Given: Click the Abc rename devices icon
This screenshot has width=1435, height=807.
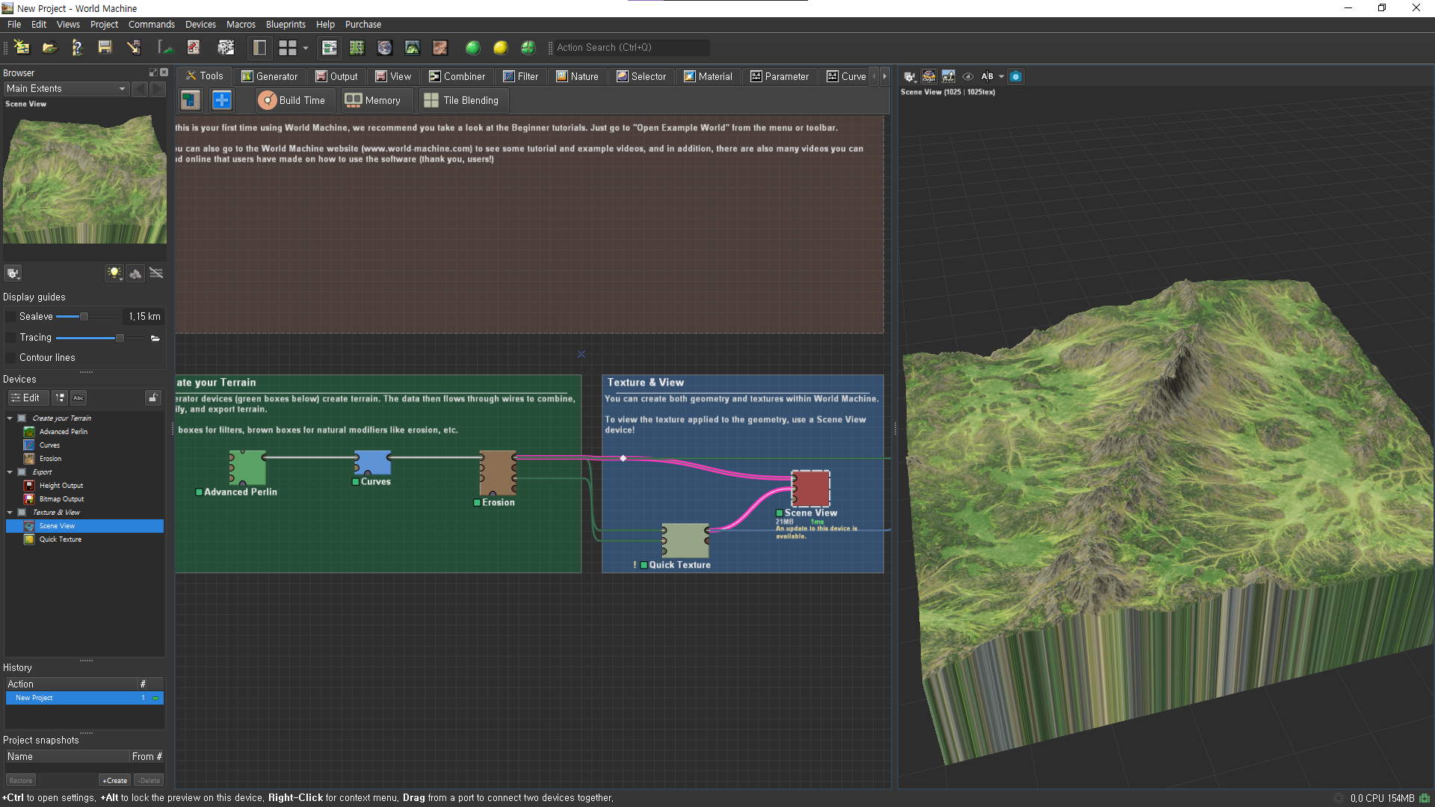Looking at the screenshot, I should point(78,398).
